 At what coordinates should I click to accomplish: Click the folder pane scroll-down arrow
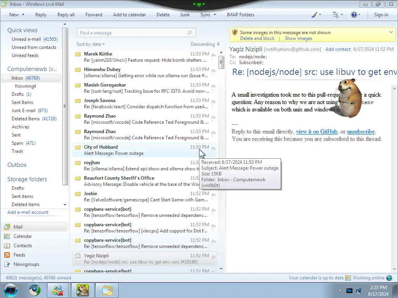click(x=65, y=204)
